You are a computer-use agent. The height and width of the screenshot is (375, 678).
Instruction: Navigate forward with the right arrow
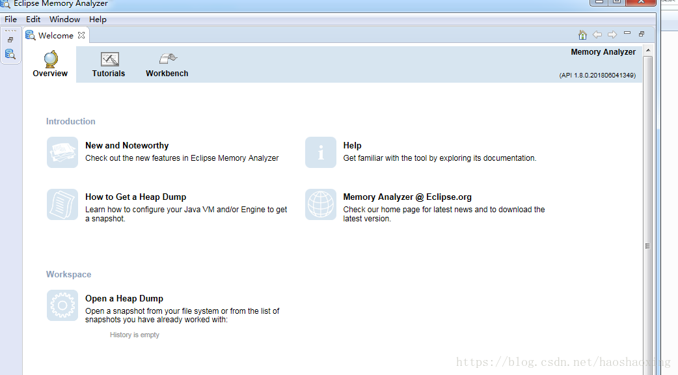click(612, 35)
